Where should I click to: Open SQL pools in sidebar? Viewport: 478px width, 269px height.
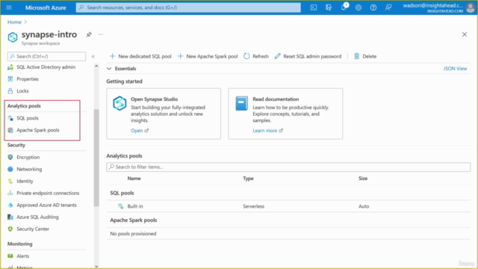(28, 118)
